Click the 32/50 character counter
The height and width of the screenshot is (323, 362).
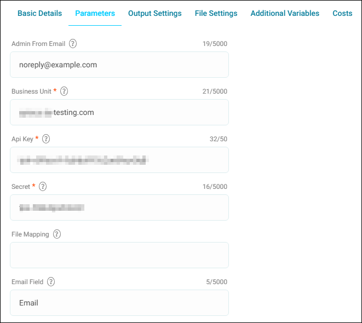click(218, 139)
